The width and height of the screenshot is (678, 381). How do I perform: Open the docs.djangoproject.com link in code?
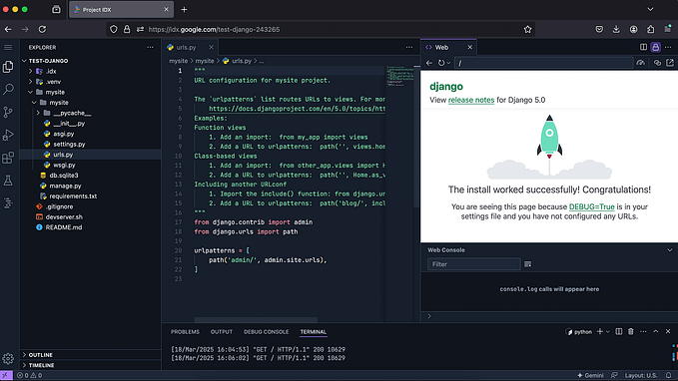(297, 109)
